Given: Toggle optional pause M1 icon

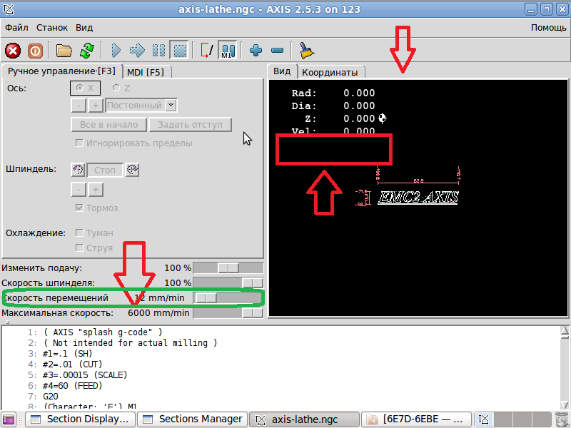Looking at the screenshot, I should [x=228, y=50].
